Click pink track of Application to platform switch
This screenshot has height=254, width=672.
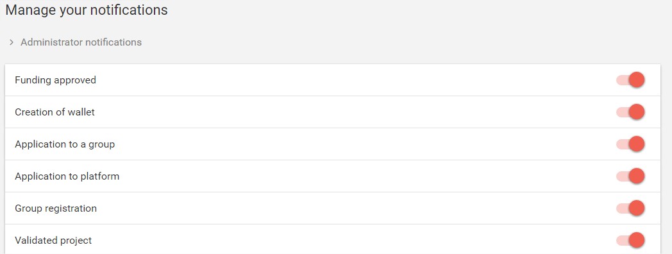(622, 176)
